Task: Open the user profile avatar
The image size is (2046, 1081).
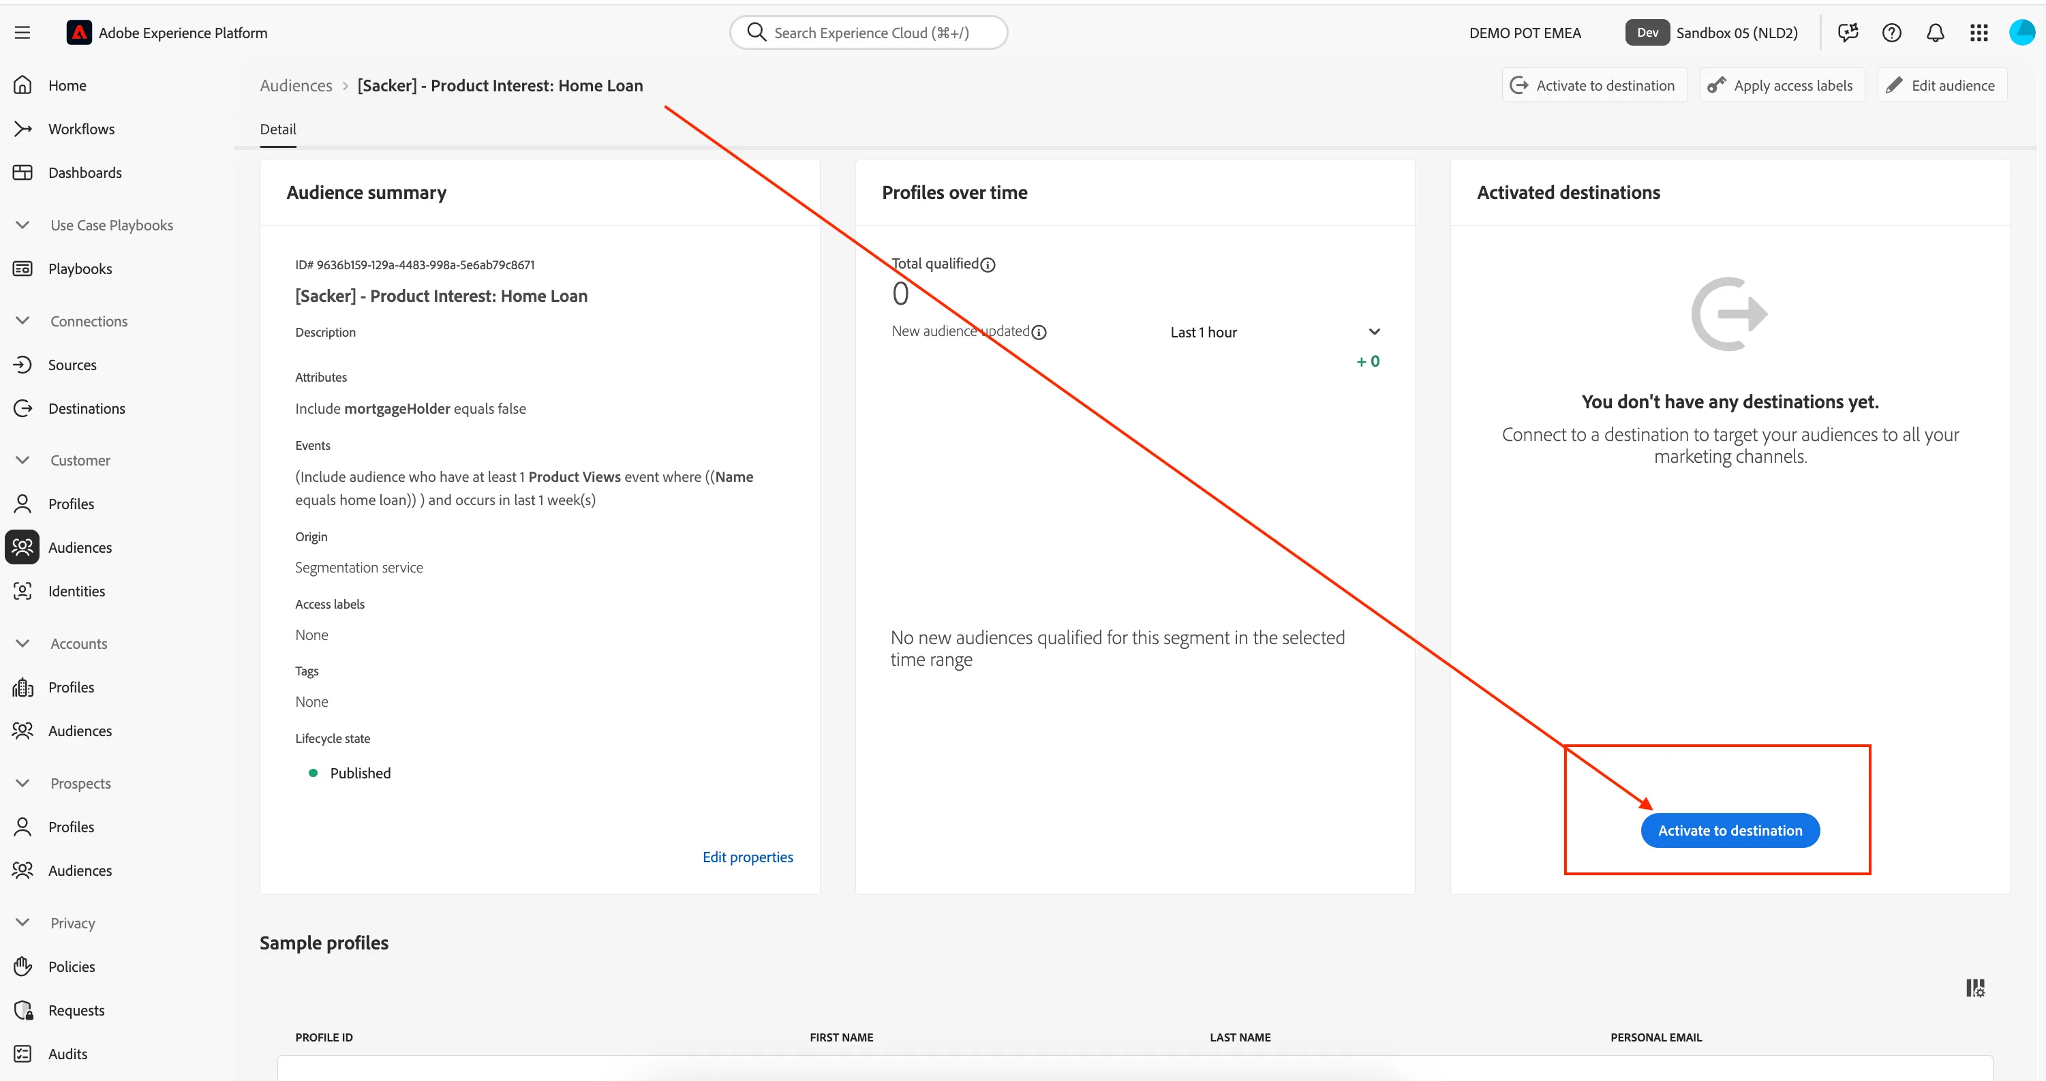Action: (2022, 33)
